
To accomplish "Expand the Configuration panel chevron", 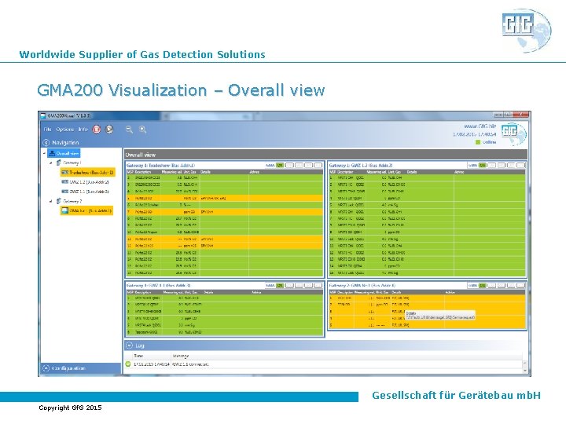I will tap(46, 368).
